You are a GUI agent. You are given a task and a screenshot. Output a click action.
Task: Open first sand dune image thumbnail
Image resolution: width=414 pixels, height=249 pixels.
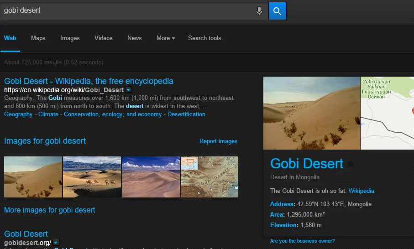[x=33, y=177]
